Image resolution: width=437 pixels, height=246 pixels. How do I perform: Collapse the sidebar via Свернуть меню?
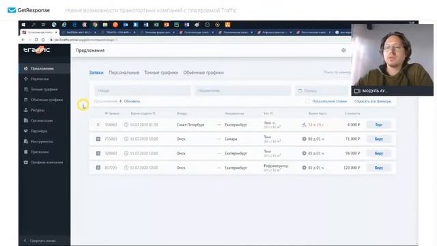click(x=42, y=241)
